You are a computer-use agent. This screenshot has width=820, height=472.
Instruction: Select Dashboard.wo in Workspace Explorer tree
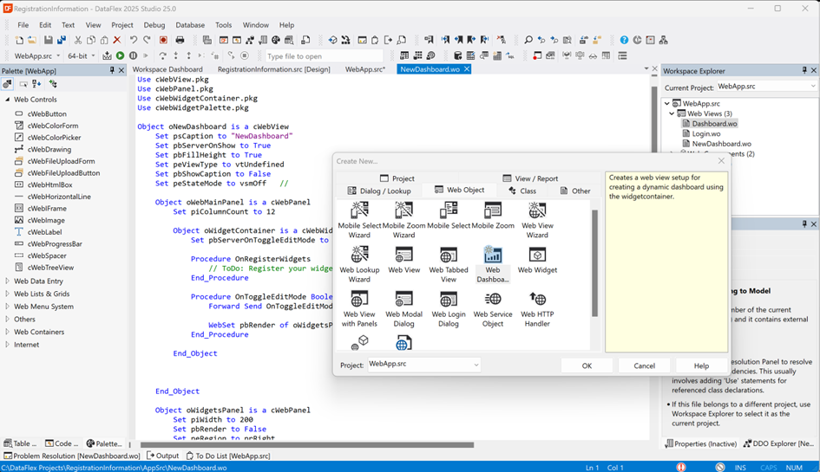click(714, 124)
